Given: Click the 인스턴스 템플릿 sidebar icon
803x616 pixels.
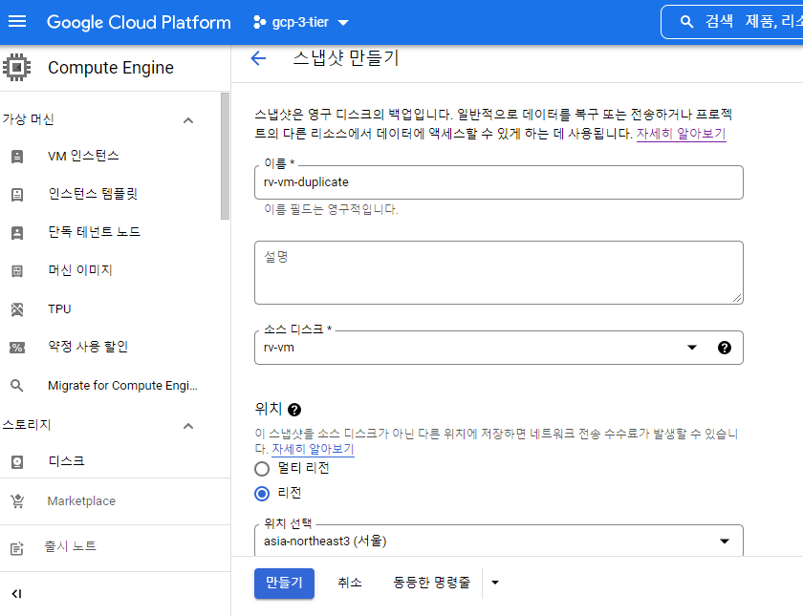Looking at the screenshot, I should pos(17,195).
